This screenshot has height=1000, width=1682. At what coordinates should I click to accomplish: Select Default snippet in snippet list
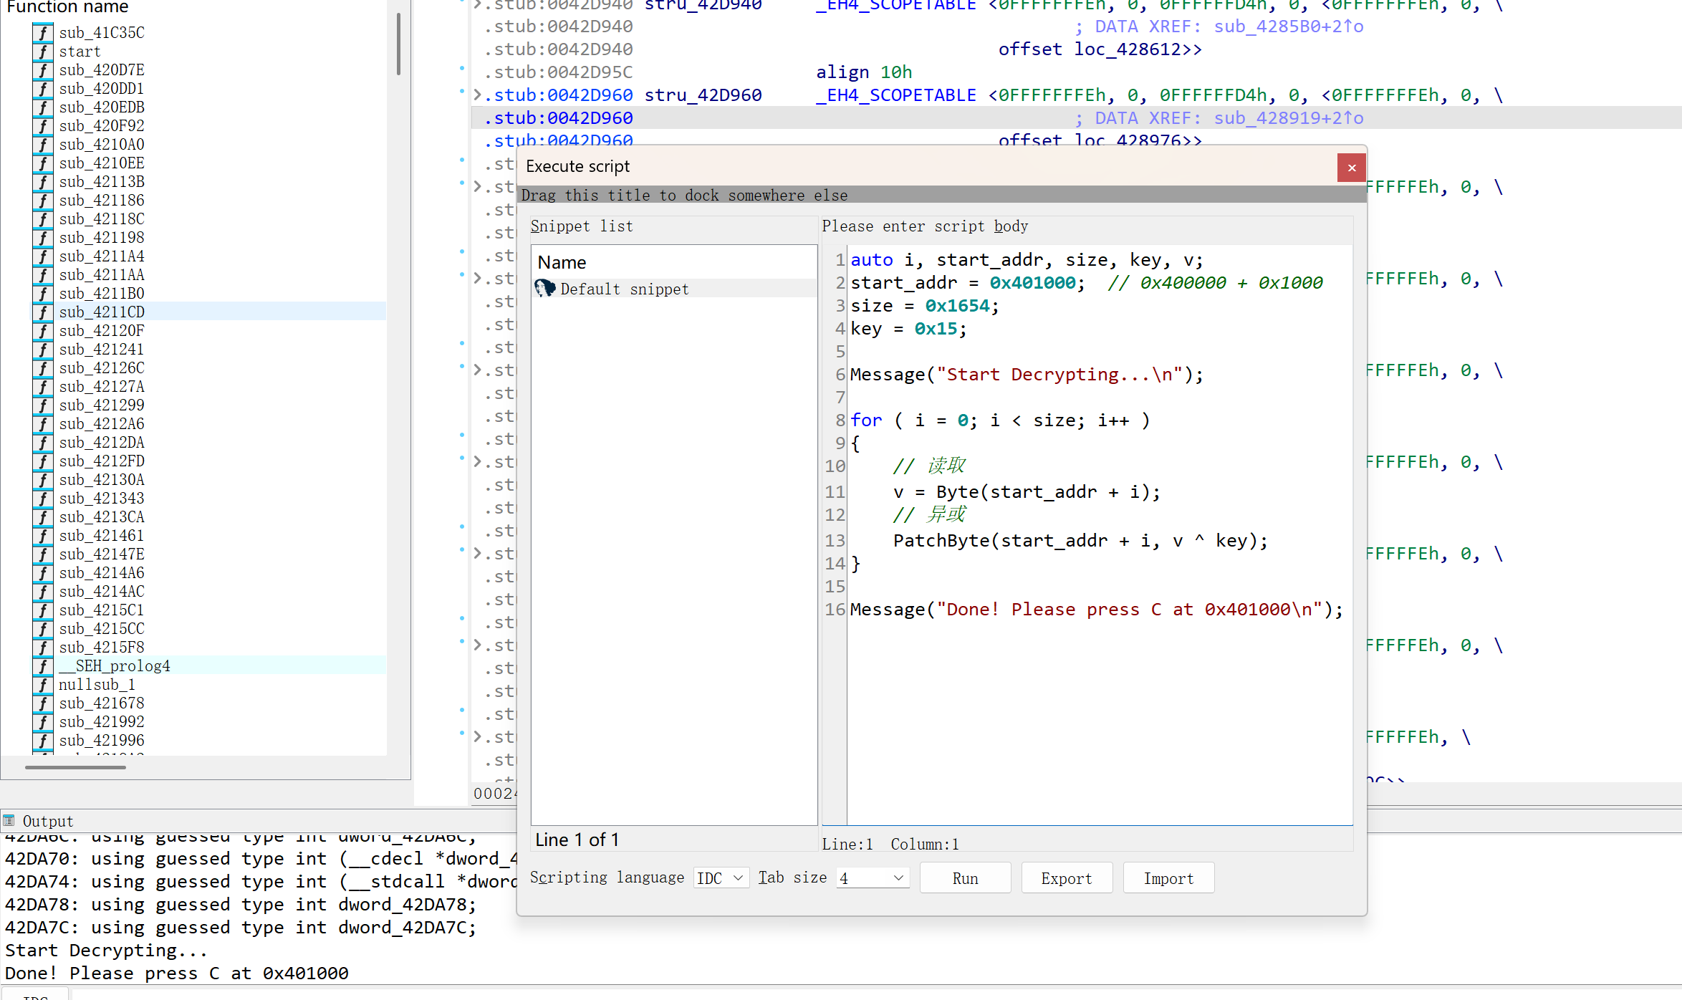pyautogui.click(x=624, y=289)
